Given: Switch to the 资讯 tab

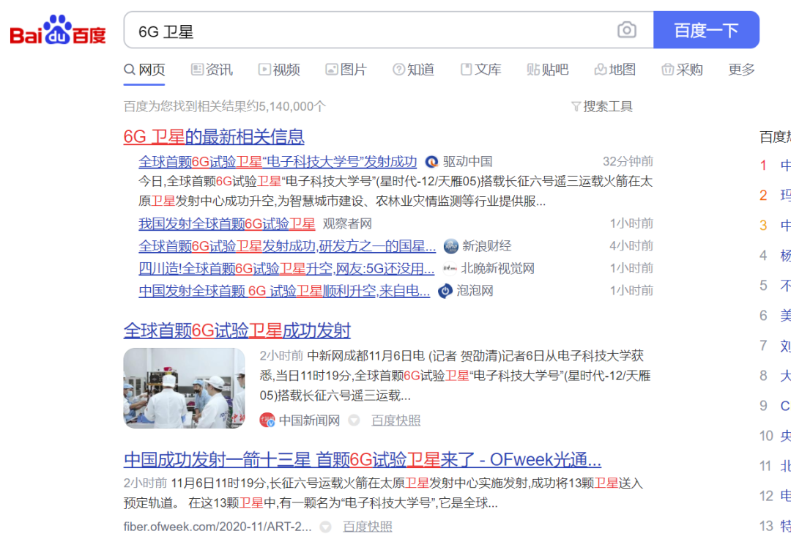Looking at the screenshot, I should (x=212, y=69).
